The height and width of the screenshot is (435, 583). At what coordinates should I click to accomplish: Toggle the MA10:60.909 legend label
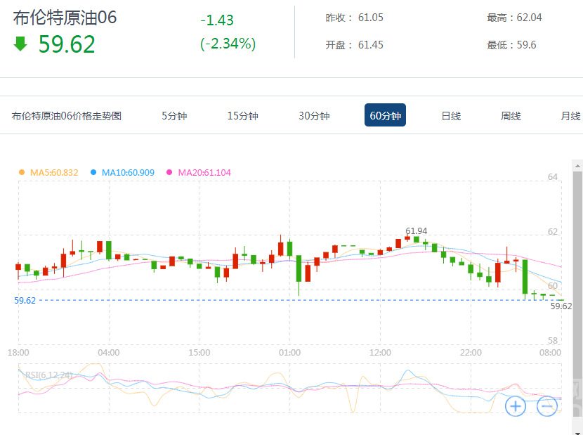tap(128, 172)
